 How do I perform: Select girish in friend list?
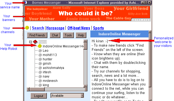pos(47,64)
